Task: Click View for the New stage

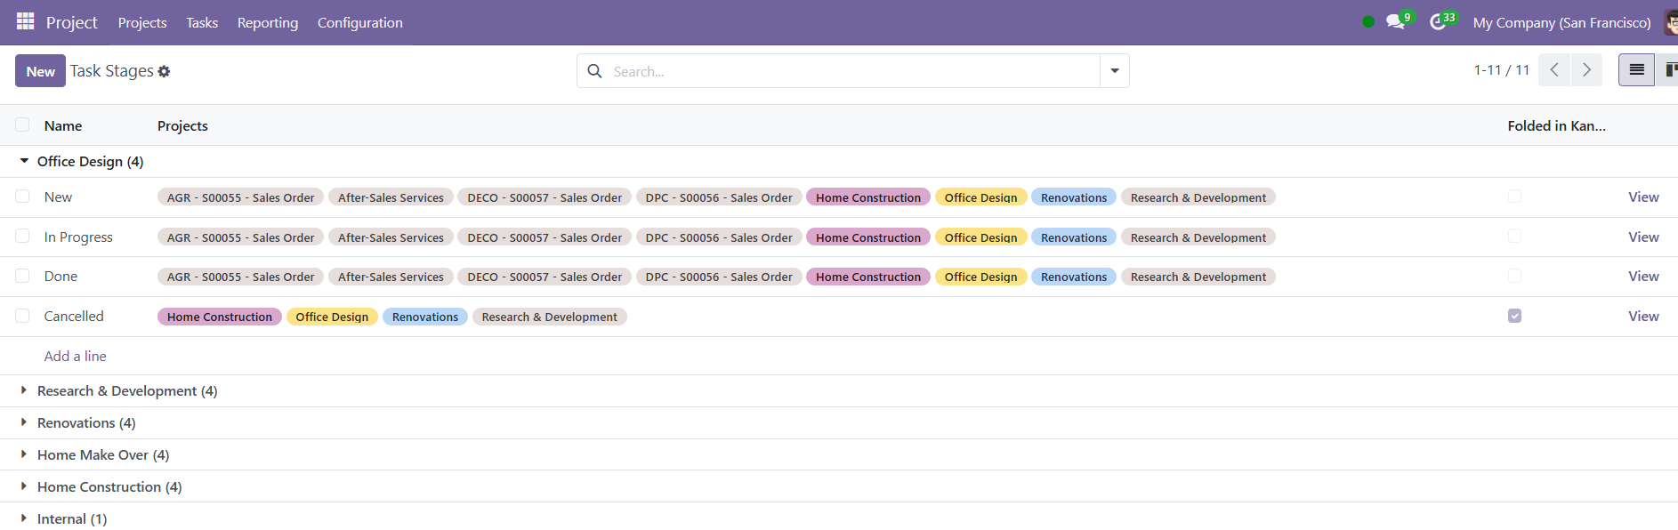Action: tap(1643, 197)
